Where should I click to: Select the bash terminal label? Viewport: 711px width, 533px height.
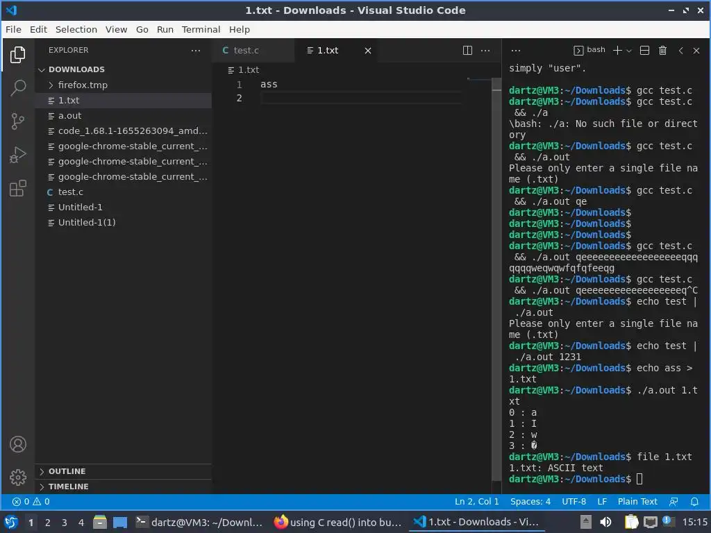pos(589,50)
